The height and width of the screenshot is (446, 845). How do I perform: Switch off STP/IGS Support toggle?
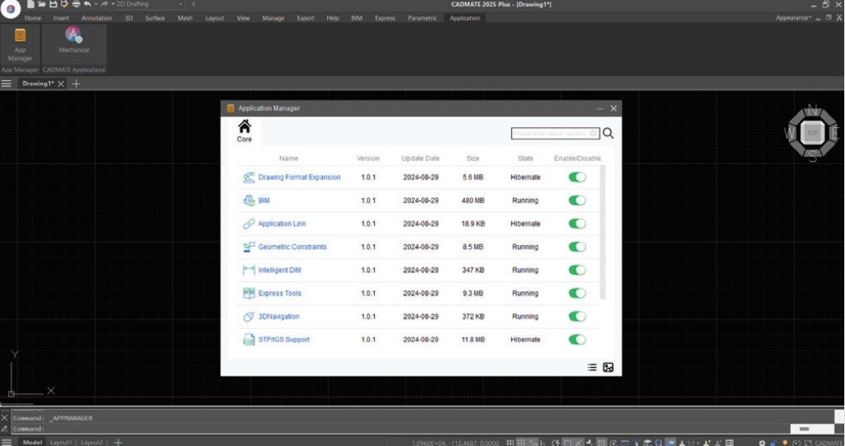(x=578, y=340)
